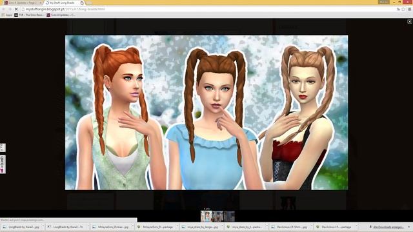Select the My Stuff Long Braids tab
The image size is (413, 232).
63,3
